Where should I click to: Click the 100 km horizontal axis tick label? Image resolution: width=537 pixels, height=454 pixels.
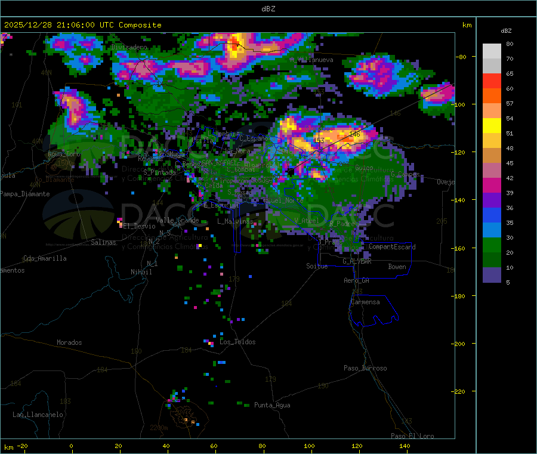pos(309,446)
